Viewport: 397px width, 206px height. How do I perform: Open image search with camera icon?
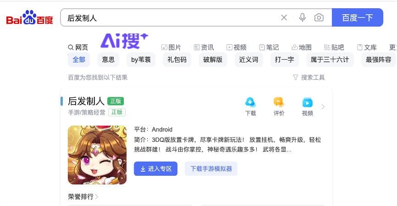[x=319, y=17]
